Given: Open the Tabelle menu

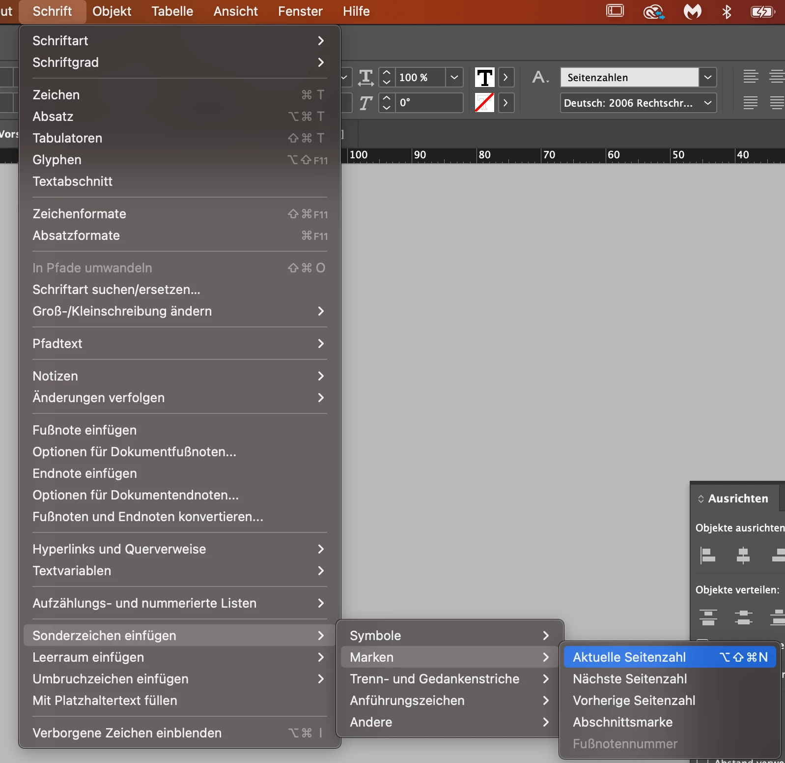Looking at the screenshot, I should (x=172, y=11).
